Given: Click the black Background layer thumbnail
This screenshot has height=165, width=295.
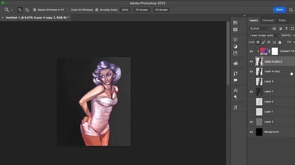Looking at the screenshot, I should pyautogui.click(x=259, y=132).
